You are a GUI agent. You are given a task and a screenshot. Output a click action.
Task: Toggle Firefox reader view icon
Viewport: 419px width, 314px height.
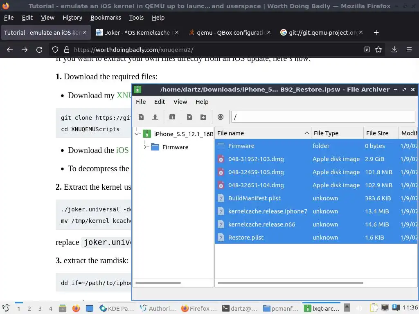click(x=367, y=49)
